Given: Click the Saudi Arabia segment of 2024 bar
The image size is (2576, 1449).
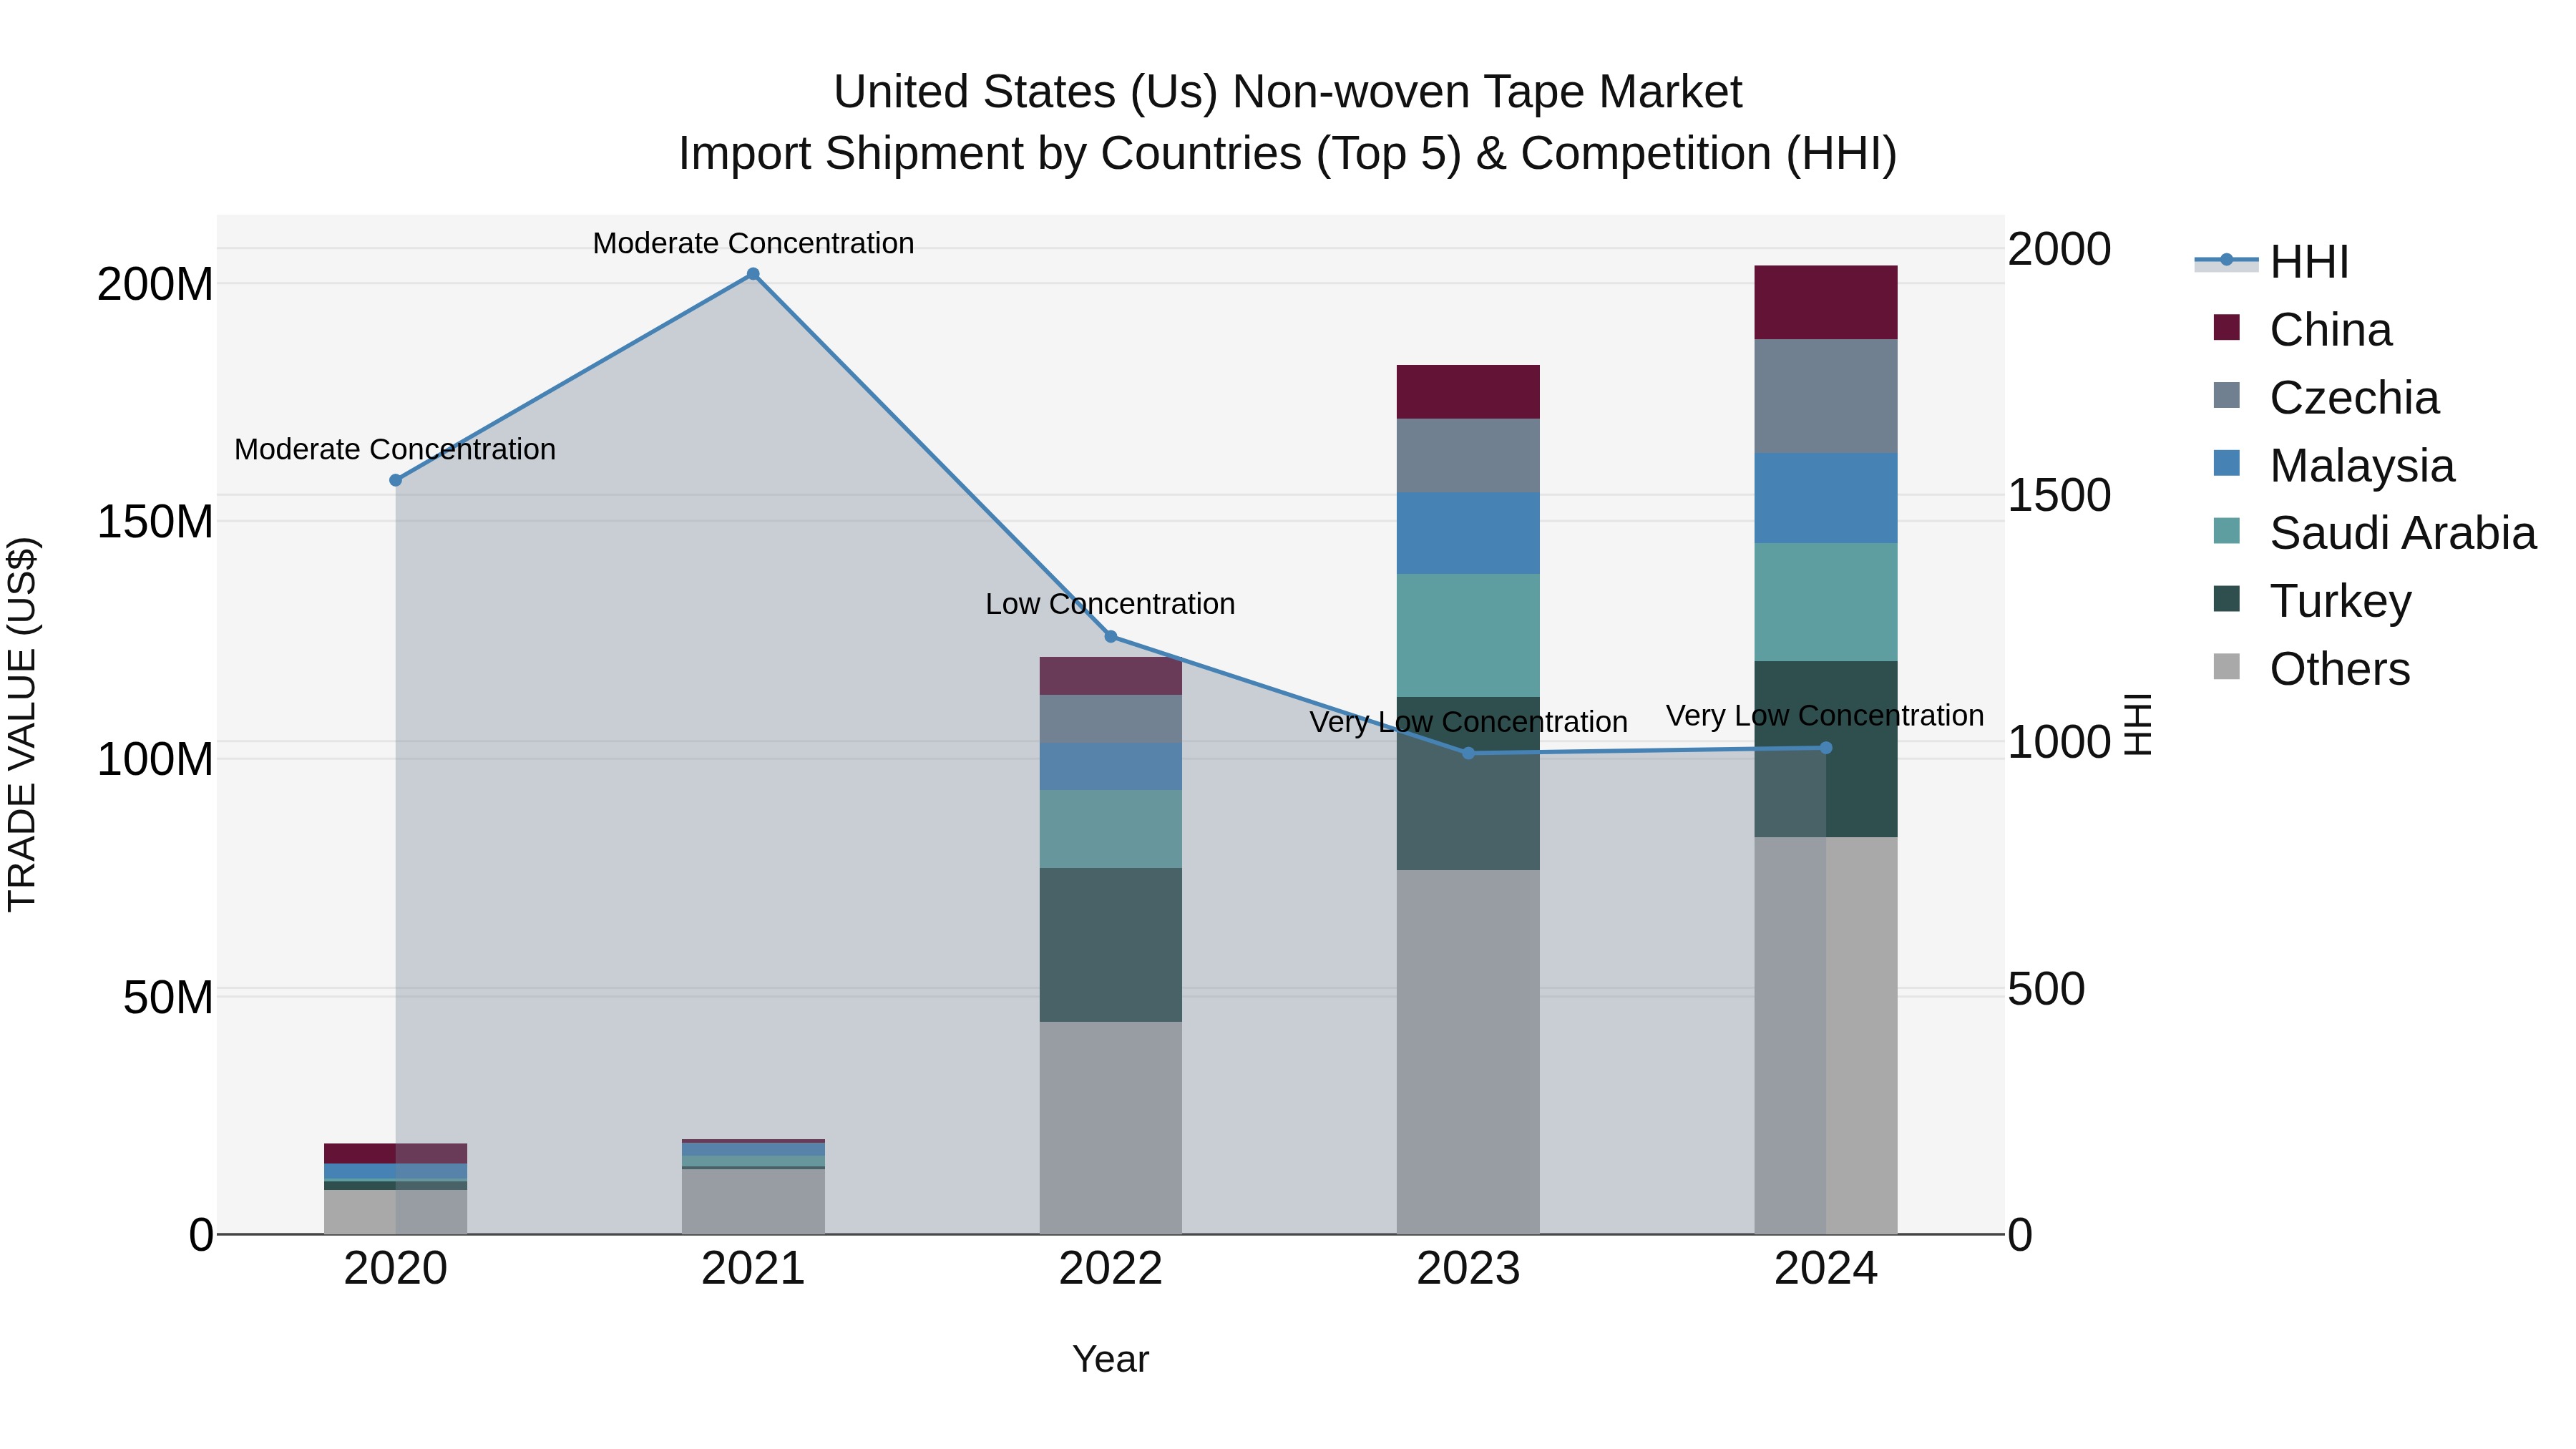Looking at the screenshot, I should click(x=1826, y=603).
